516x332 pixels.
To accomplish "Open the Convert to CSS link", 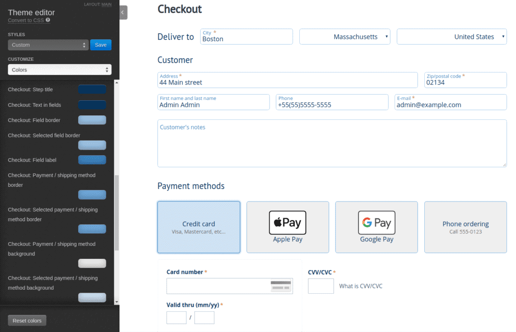I will coord(26,20).
